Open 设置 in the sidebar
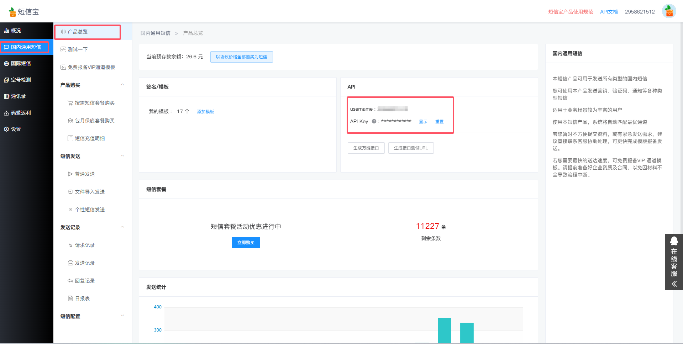Screen dimensions: 683x344 coord(27,129)
